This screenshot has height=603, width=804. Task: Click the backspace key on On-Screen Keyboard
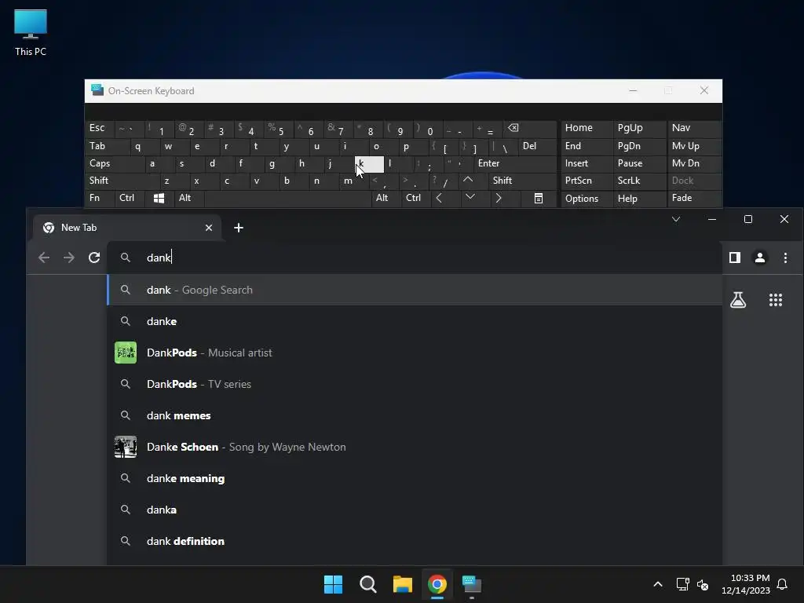pos(513,128)
